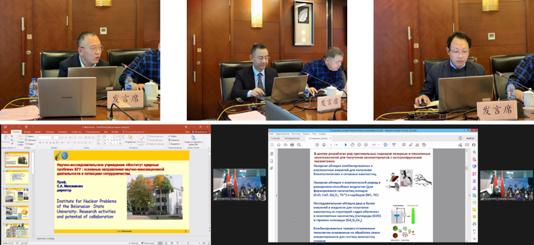534x245 pixels.
Task: Open the search magnifier in Acrobat toolbar
Action: [299, 145]
